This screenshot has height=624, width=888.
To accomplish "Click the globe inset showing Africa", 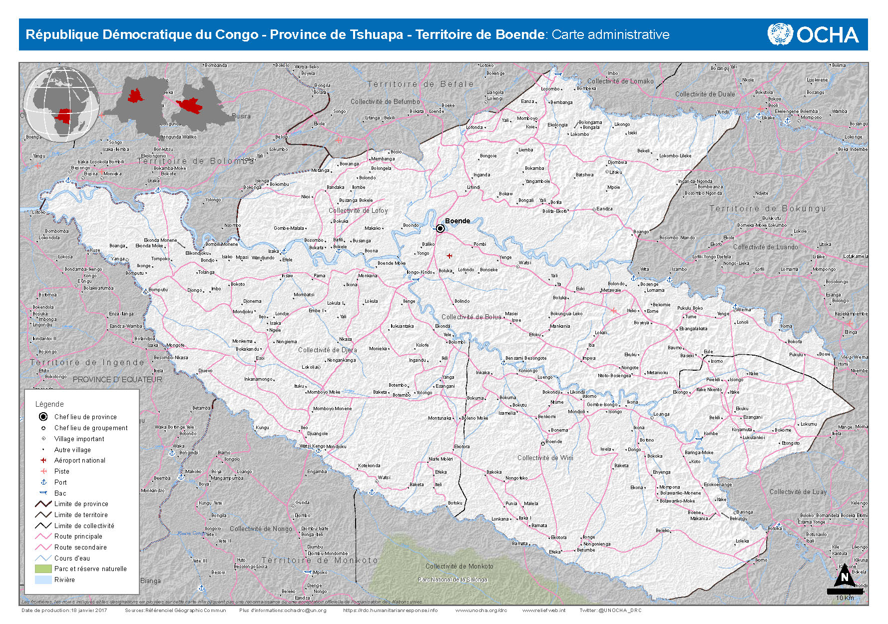I will point(61,104).
